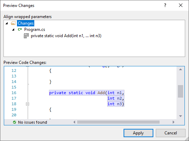Viewport: 189px width, 141px height.
Task: Click the green No issues found checkmark
Action: [15, 122]
